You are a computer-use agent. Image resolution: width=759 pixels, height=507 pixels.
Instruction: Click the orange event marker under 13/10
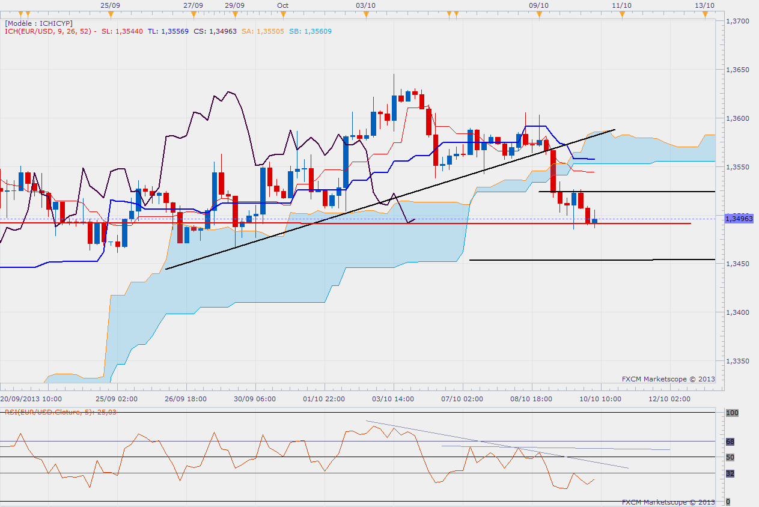(x=704, y=14)
